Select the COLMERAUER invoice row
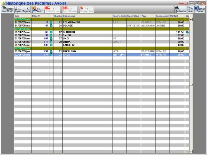Image resolution: width=207 pixels, height=155 pixels. (x=102, y=22)
